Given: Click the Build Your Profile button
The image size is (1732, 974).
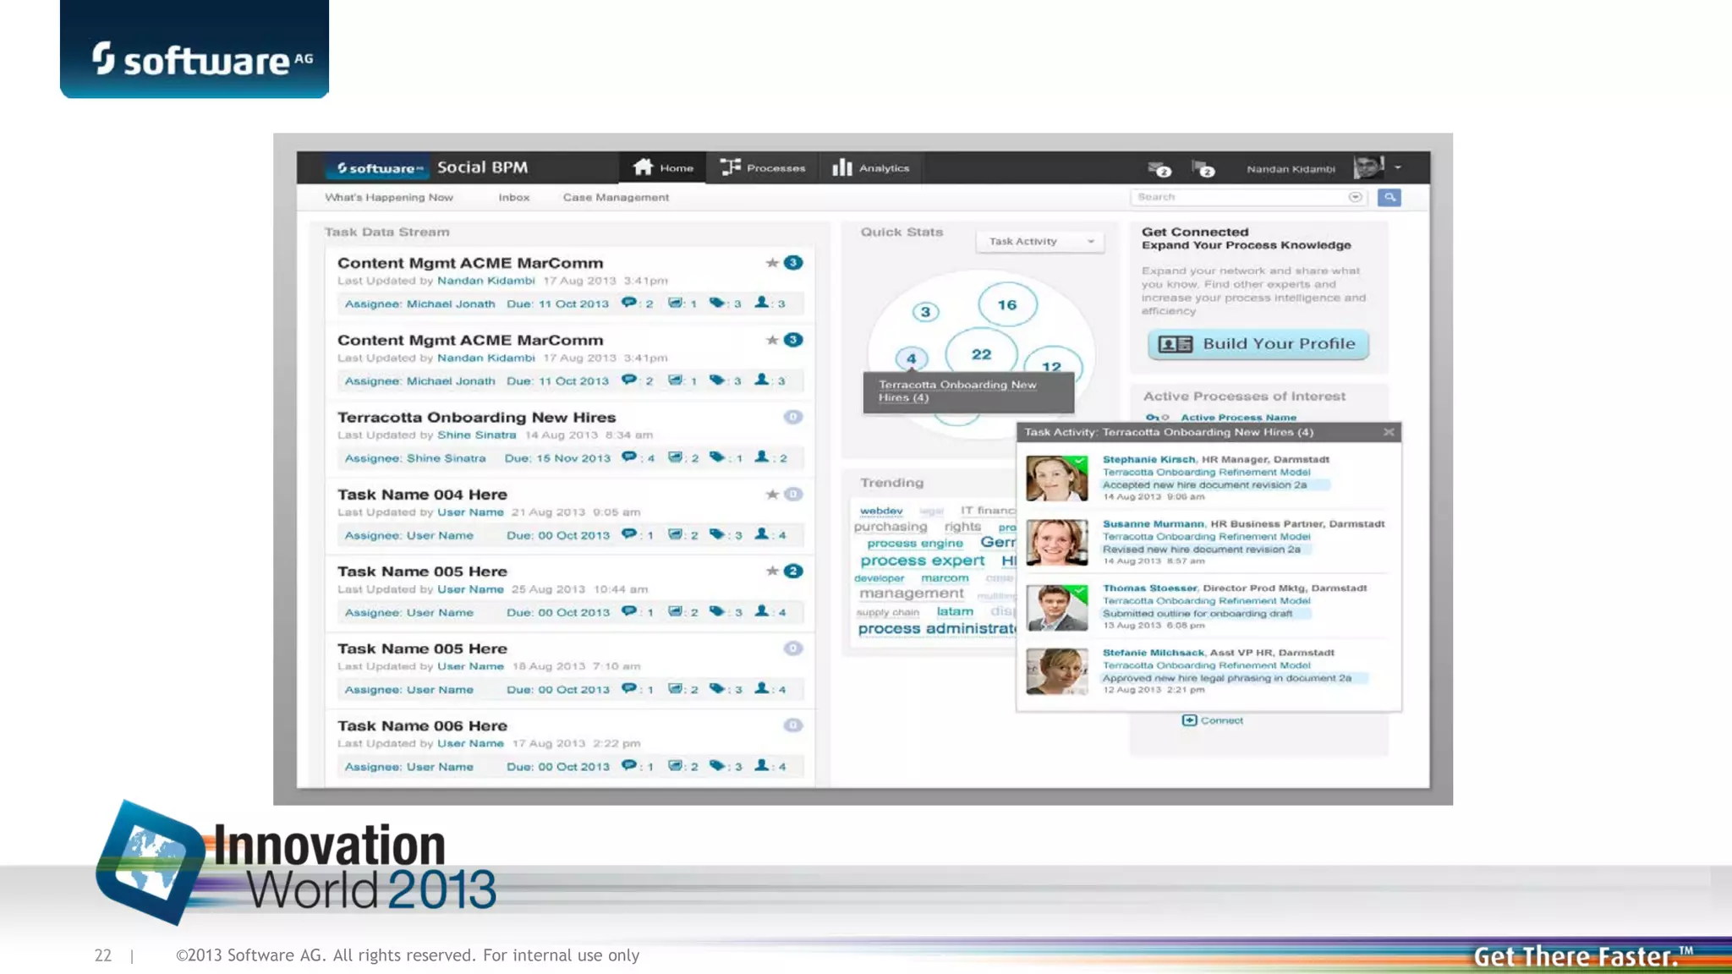Looking at the screenshot, I should tap(1258, 344).
